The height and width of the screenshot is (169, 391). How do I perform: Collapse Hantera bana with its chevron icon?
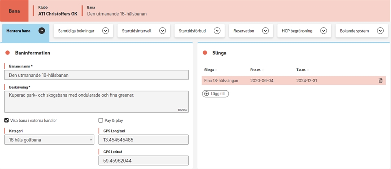coord(42,31)
